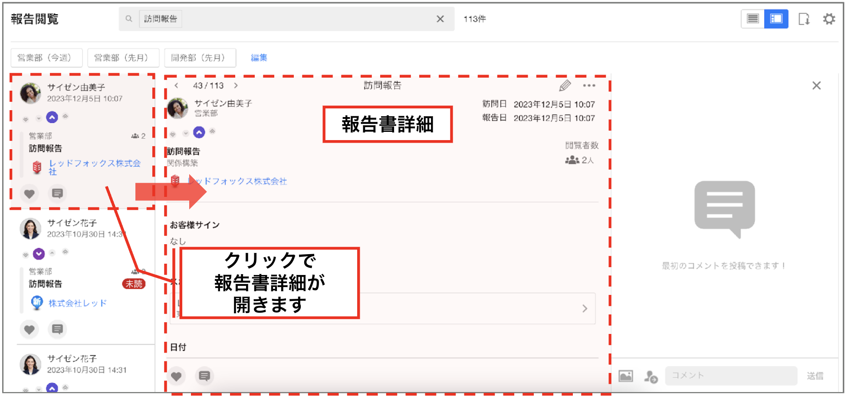
Task: Open レッドフォックス株式会社 link in list card
Action: click(95, 167)
